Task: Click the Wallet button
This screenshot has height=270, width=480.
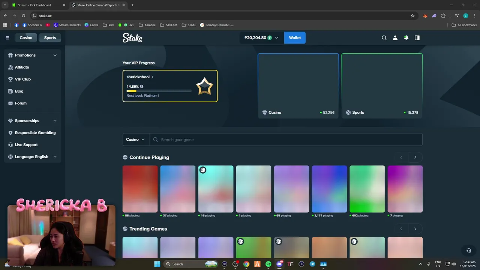Action: (295, 37)
